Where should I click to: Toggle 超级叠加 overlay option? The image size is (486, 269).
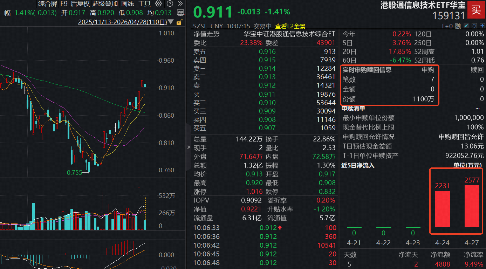(x=105, y=4)
